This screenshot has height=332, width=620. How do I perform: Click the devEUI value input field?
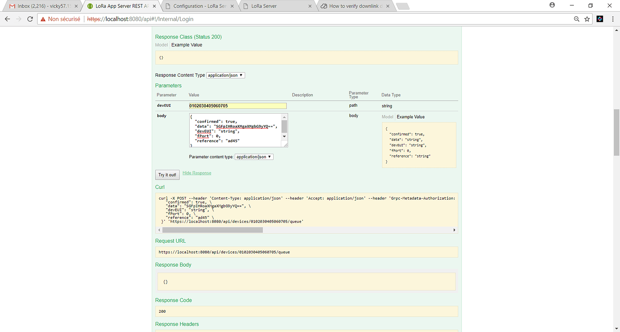[238, 106]
